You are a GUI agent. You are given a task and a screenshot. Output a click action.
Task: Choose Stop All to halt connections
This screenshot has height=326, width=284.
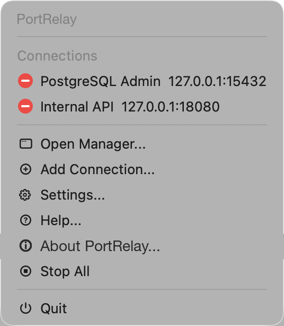[142, 271]
